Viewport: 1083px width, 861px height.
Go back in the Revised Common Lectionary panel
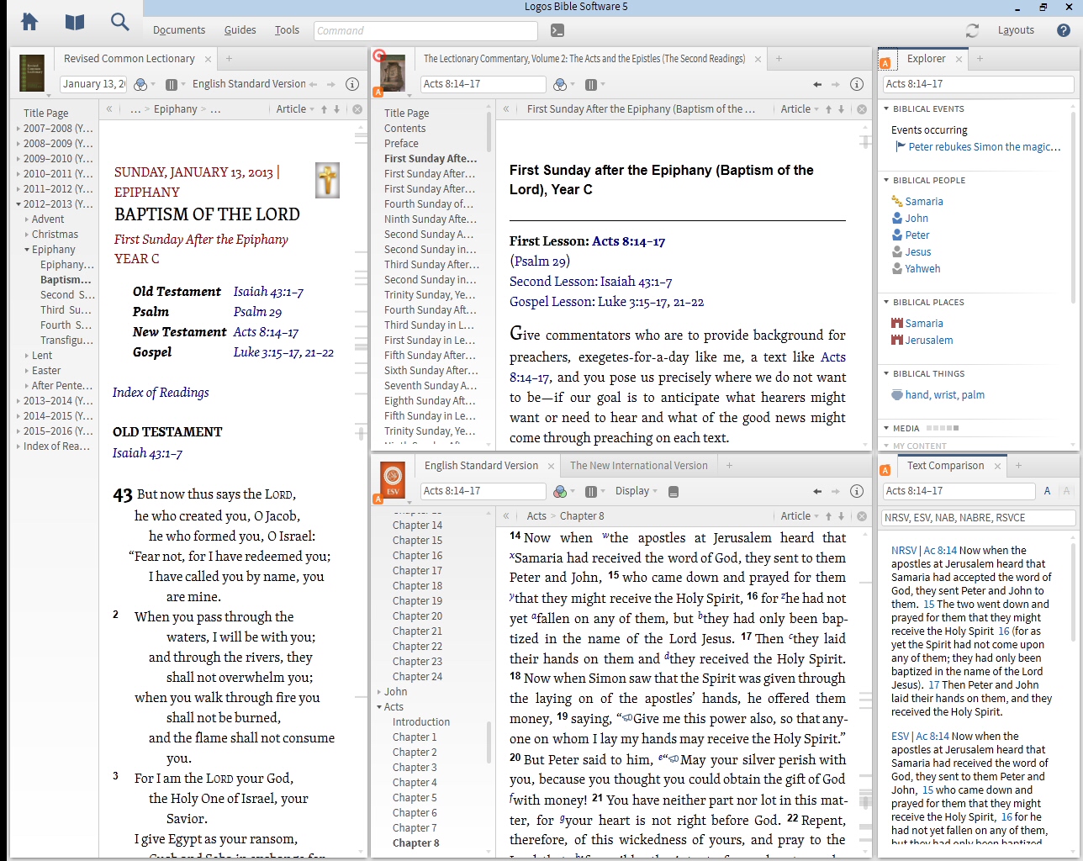point(314,84)
